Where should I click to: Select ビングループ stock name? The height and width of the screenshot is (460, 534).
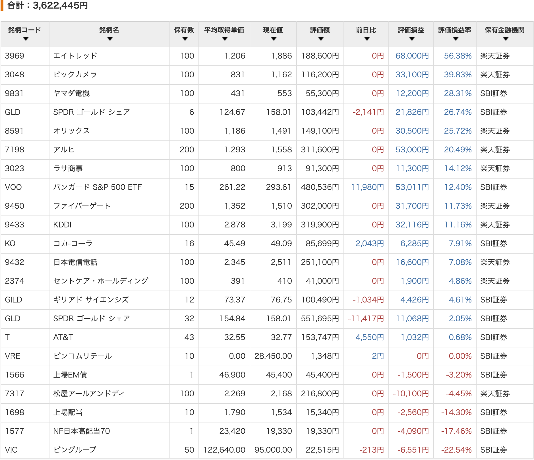click(75, 450)
